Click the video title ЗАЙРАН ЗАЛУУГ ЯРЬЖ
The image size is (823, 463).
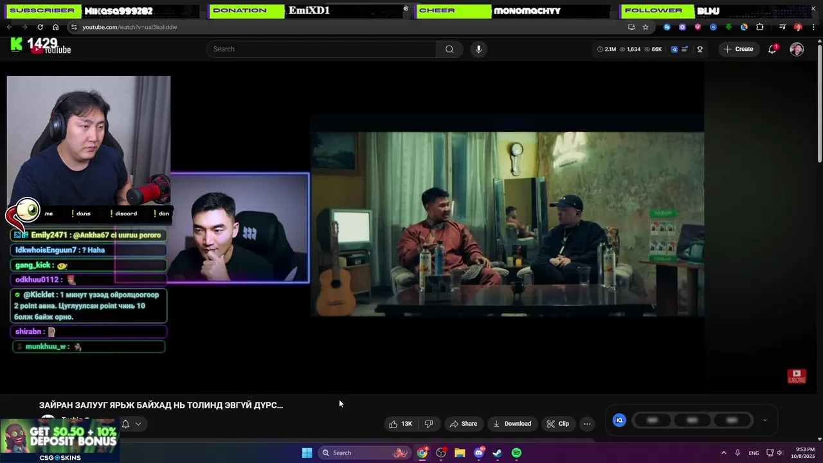(x=161, y=405)
